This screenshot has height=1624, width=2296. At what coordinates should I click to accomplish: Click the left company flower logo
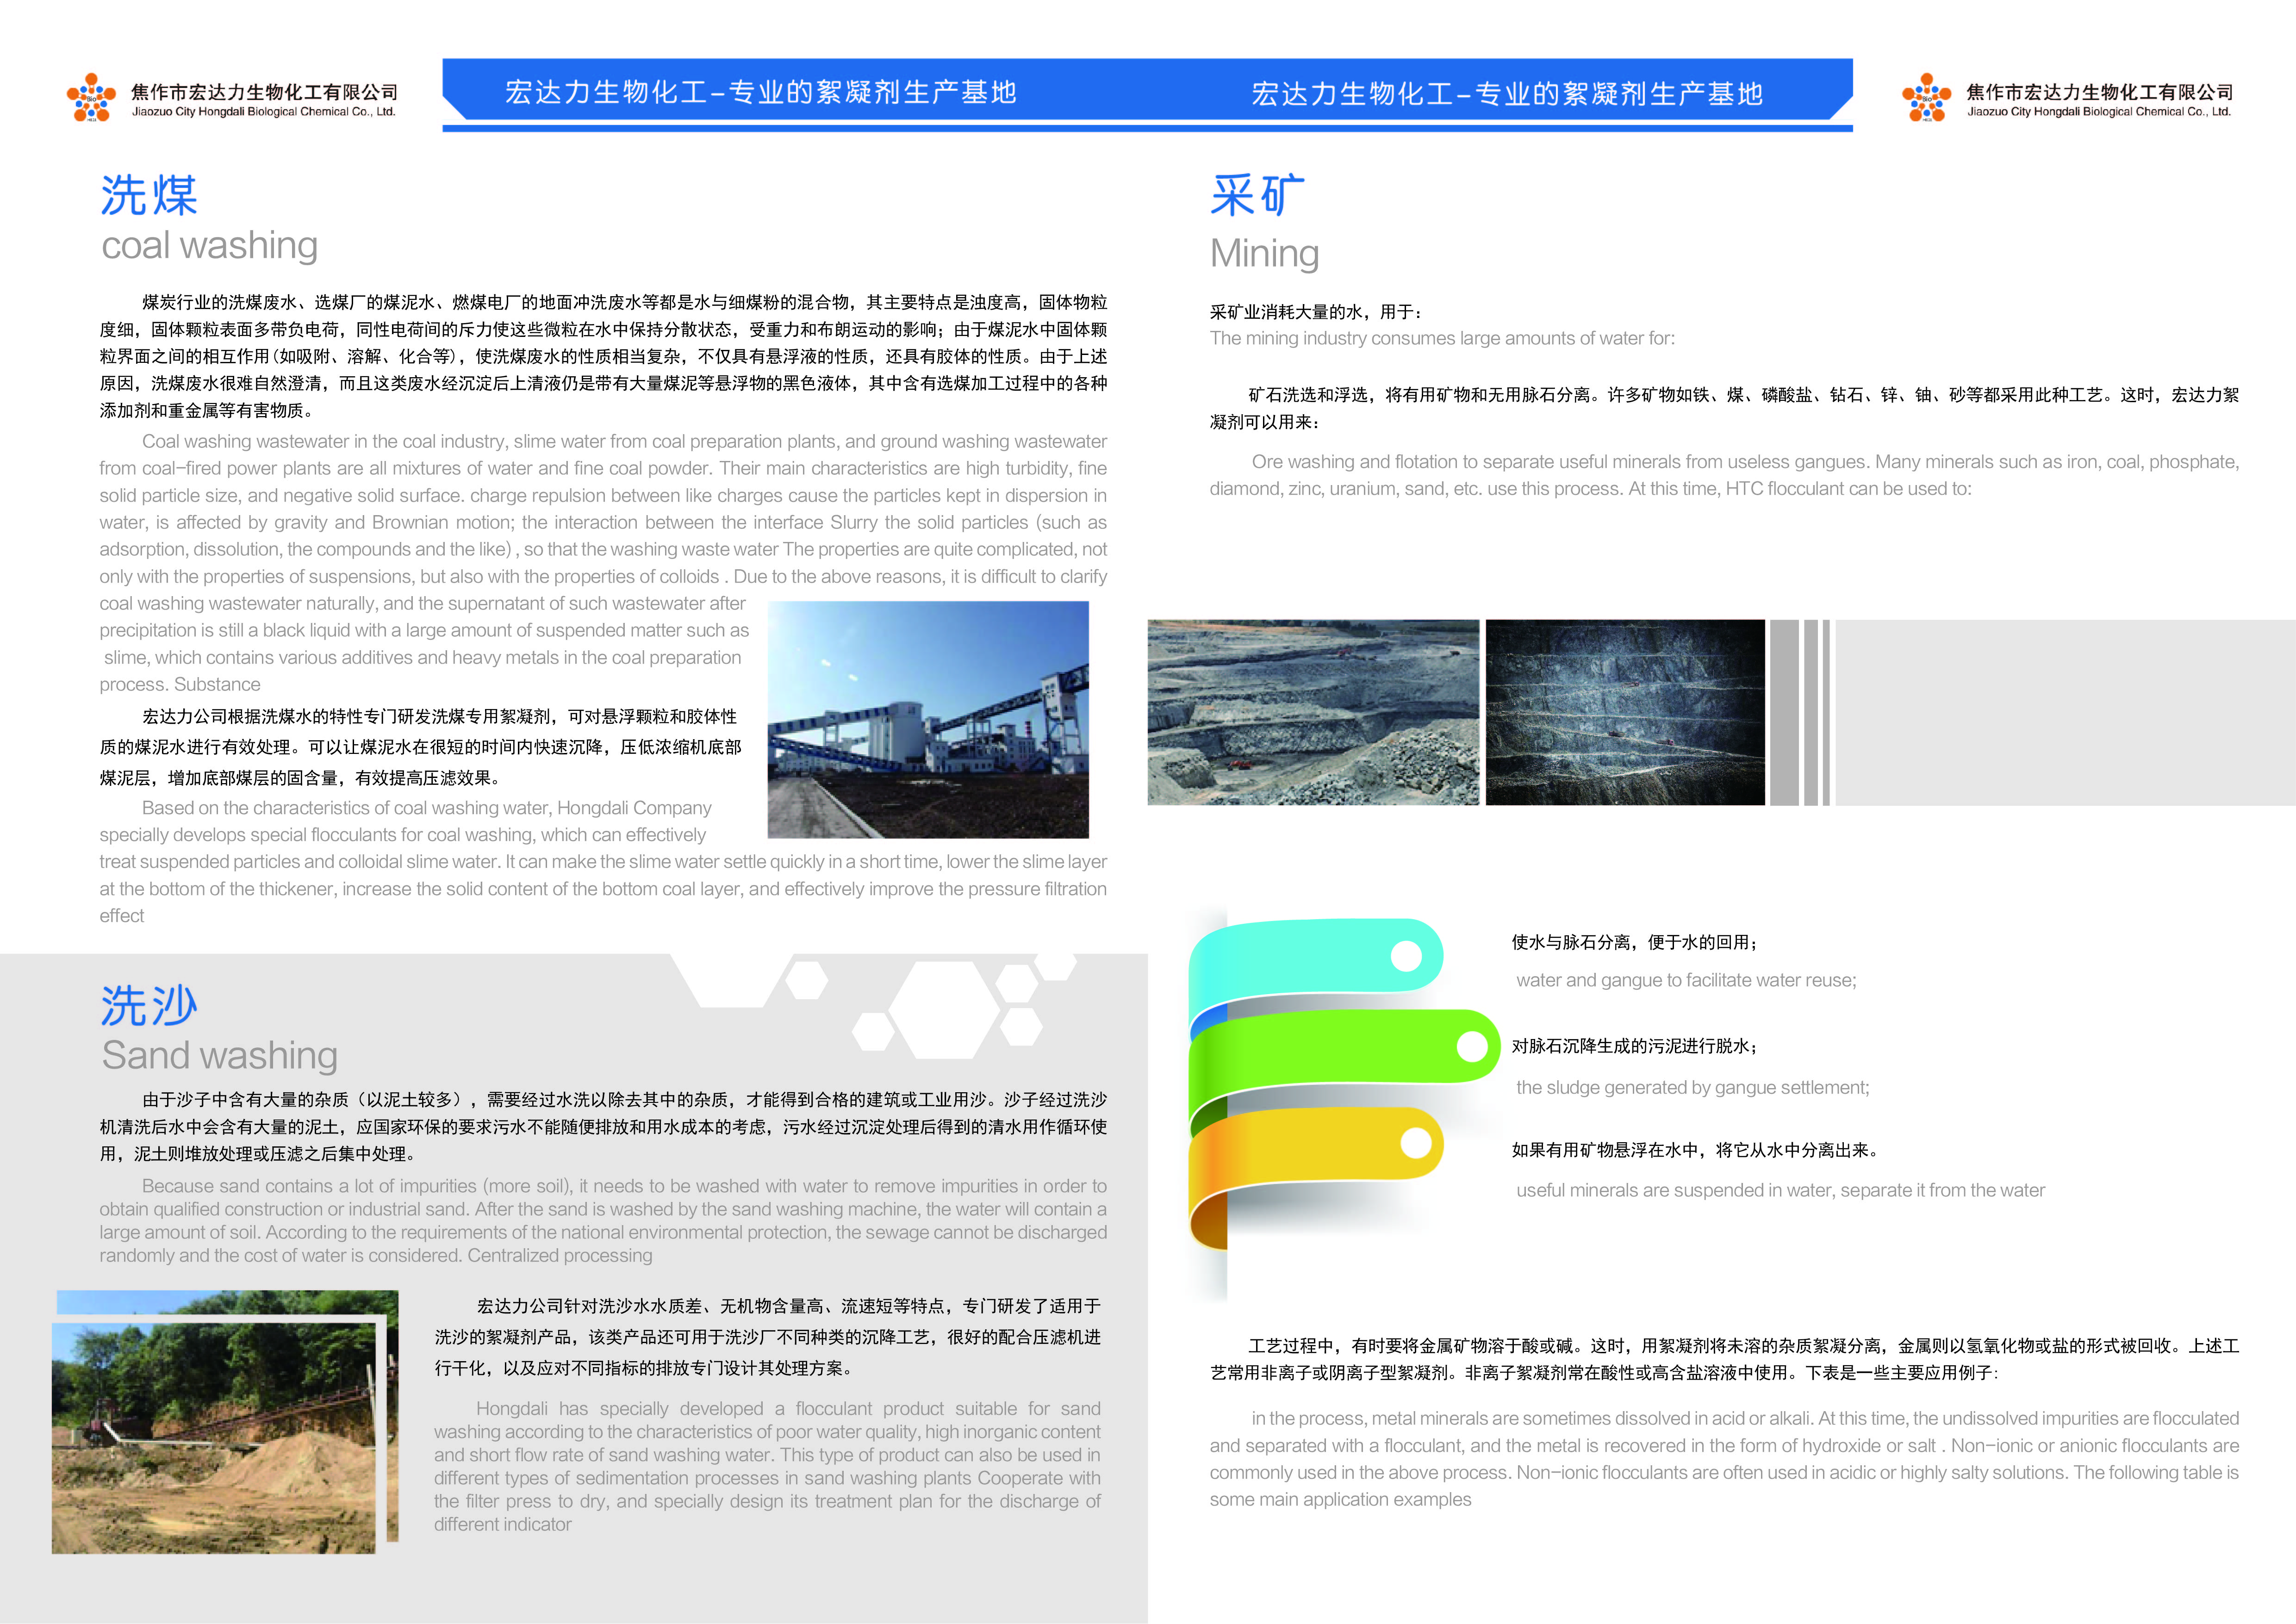point(91,98)
